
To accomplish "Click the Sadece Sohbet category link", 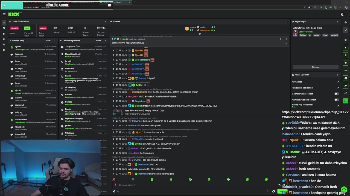I will (305, 32).
